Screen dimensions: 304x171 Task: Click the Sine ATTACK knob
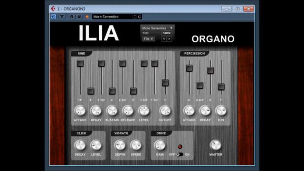click(x=80, y=111)
